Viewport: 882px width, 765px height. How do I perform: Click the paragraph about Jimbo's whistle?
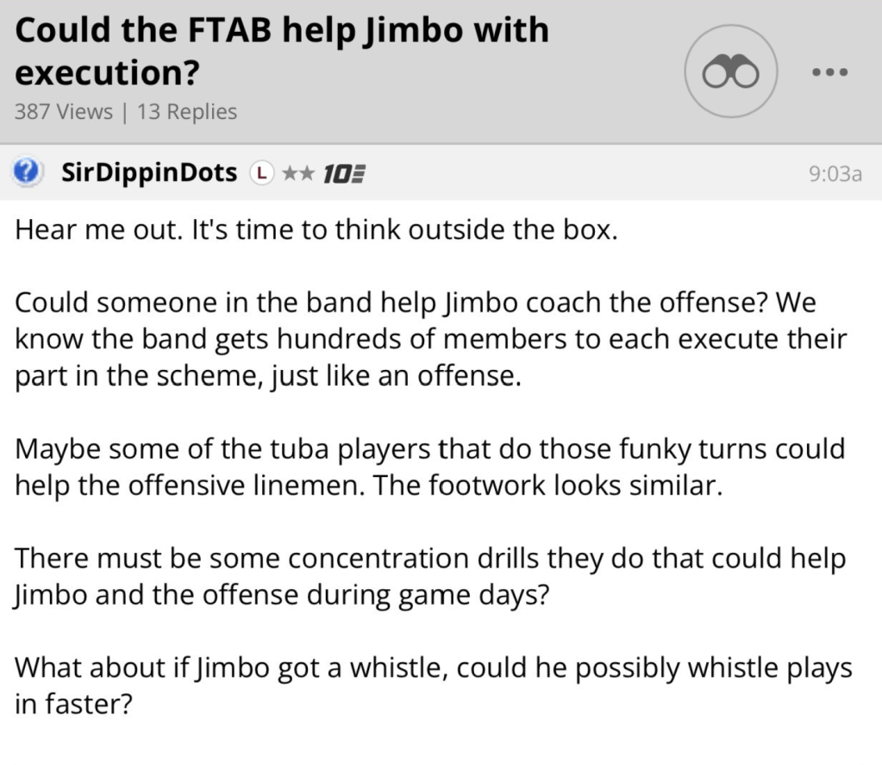[x=431, y=686]
